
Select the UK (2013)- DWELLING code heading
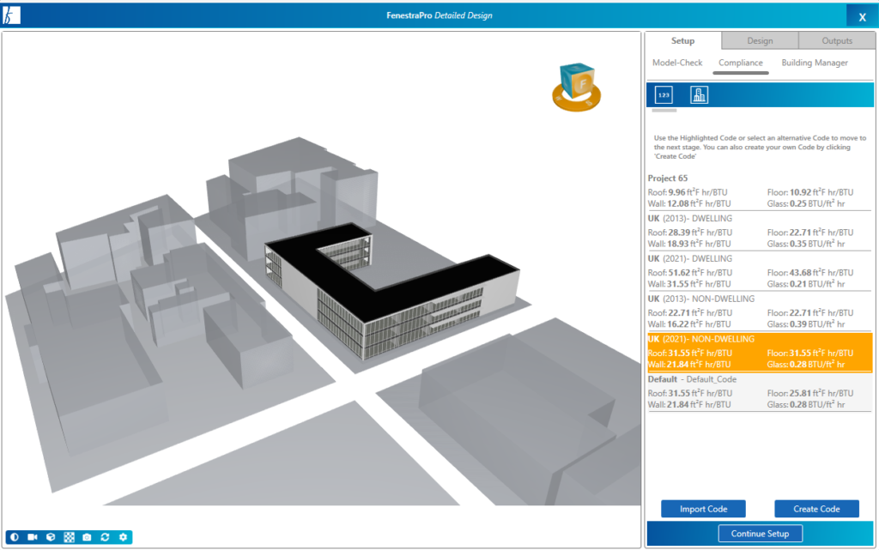(690, 219)
